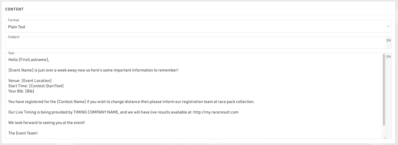Click the TIMING COMPANY NAME text
Screen dimensions: 398x145
point(96,112)
